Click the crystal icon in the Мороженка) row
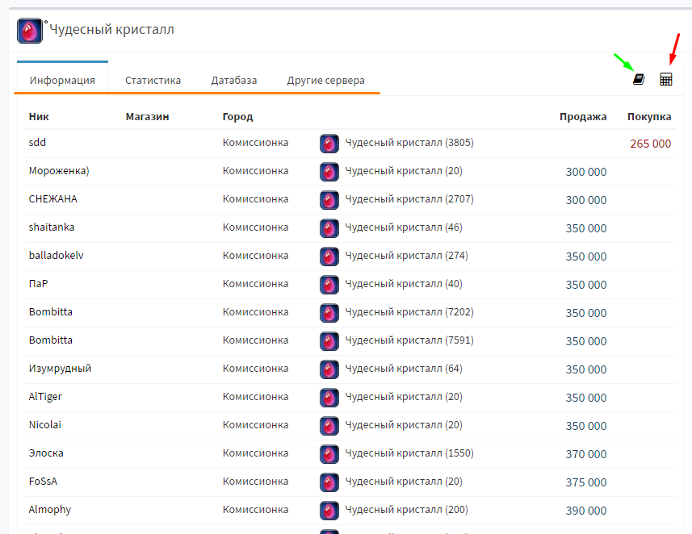This screenshot has height=534, width=692. [329, 172]
